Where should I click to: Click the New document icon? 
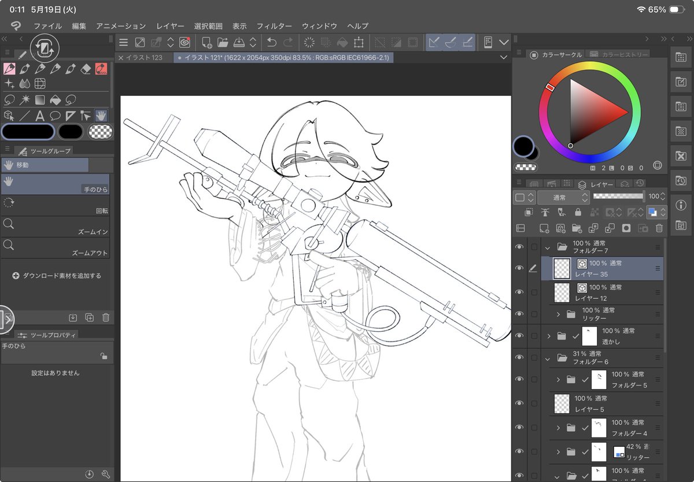point(206,42)
